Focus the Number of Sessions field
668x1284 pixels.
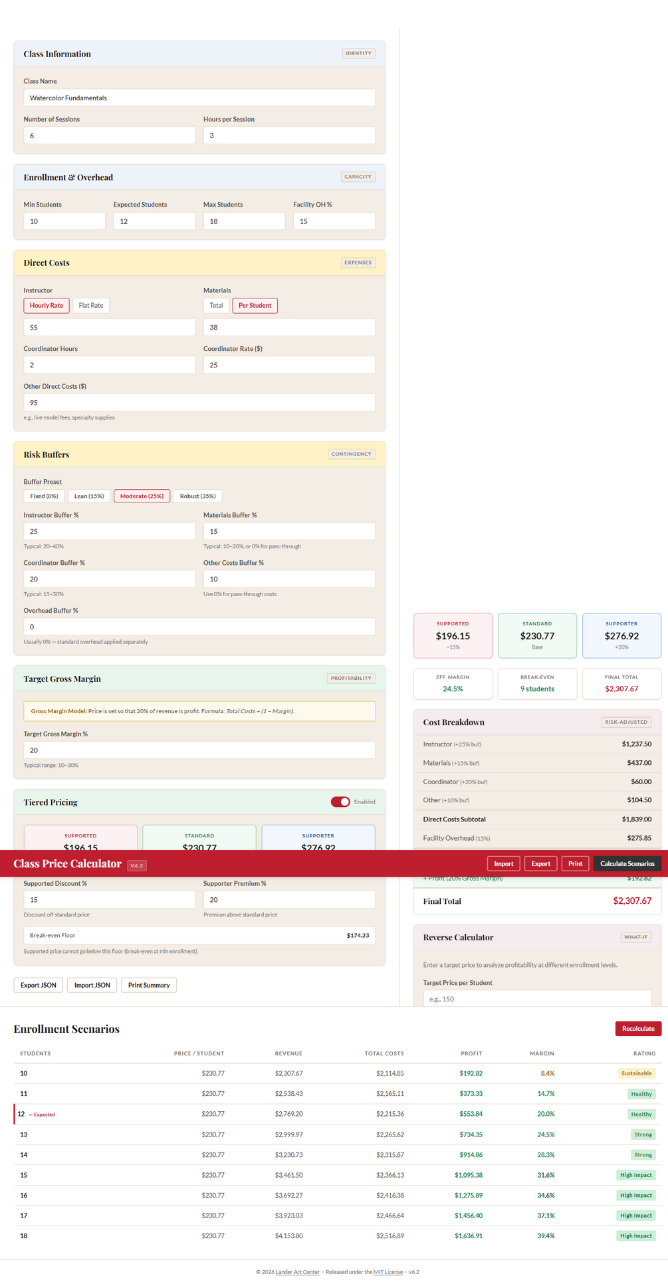[x=110, y=136]
